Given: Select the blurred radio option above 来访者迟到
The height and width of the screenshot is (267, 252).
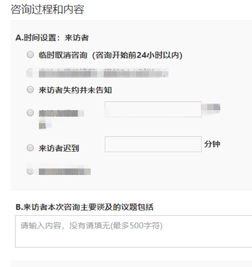Looking at the screenshot, I should pyautogui.click(x=30, y=113).
